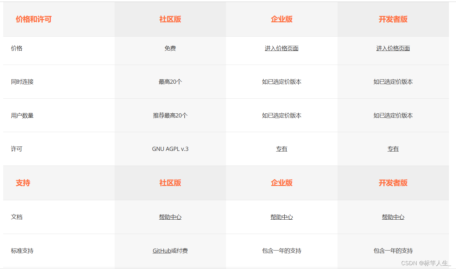
Task: Select the 社区版 column header
Action: [x=170, y=19]
